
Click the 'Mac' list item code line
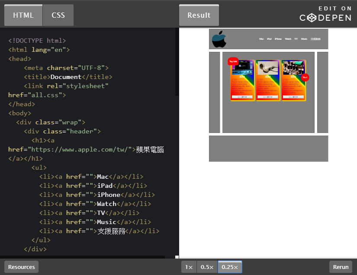tap(91, 177)
